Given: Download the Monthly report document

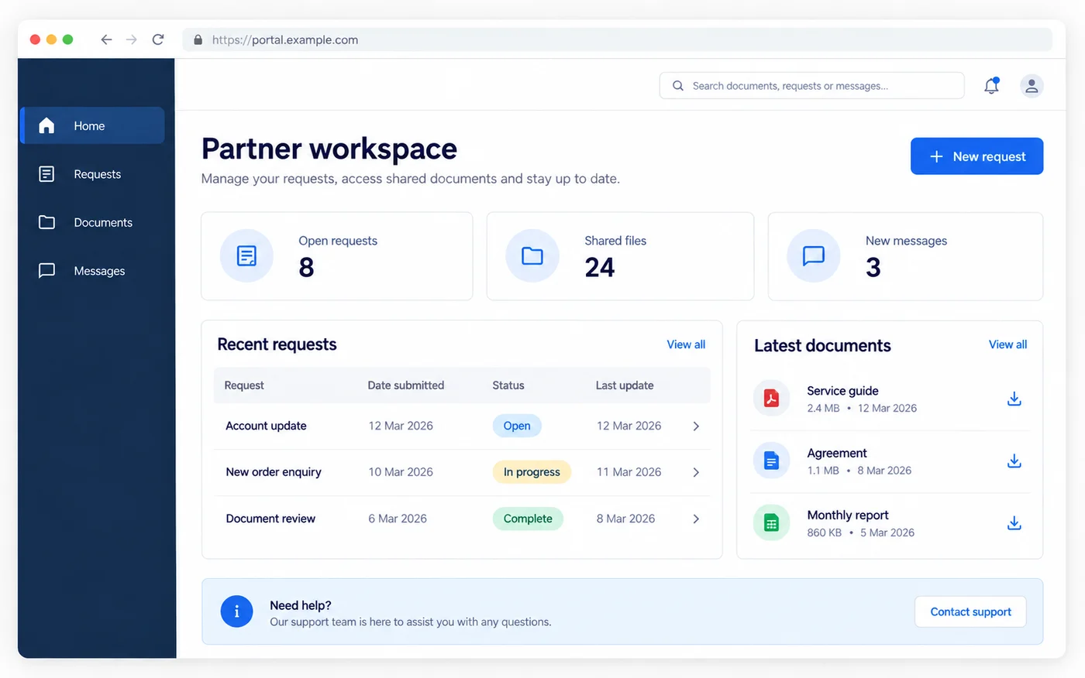Looking at the screenshot, I should click(1014, 523).
